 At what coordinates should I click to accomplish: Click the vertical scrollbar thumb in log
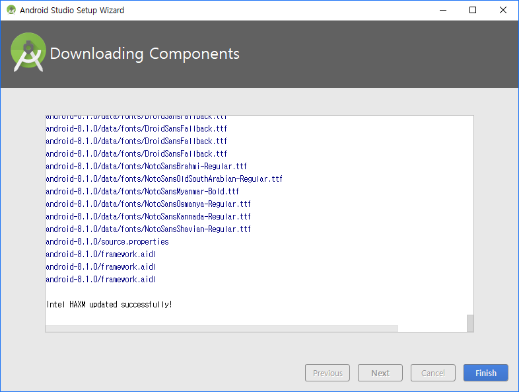(x=470, y=323)
